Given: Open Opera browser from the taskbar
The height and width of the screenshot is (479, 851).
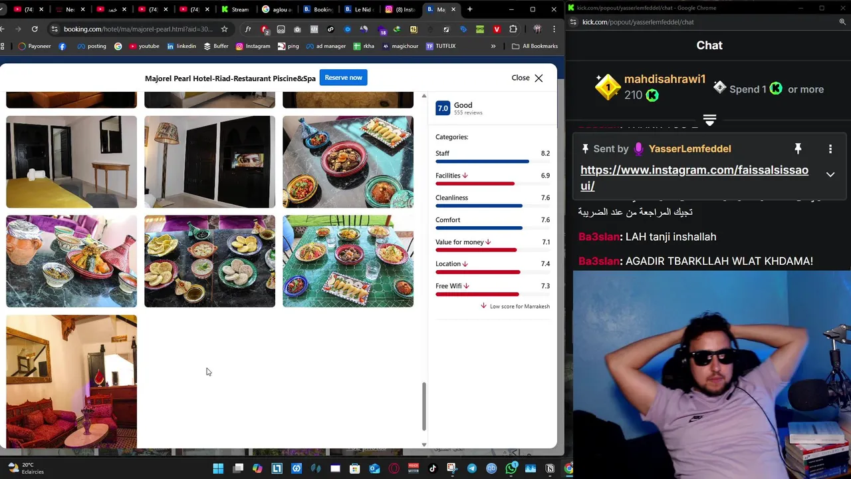Looking at the screenshot, I should click(x=394, y=469).
